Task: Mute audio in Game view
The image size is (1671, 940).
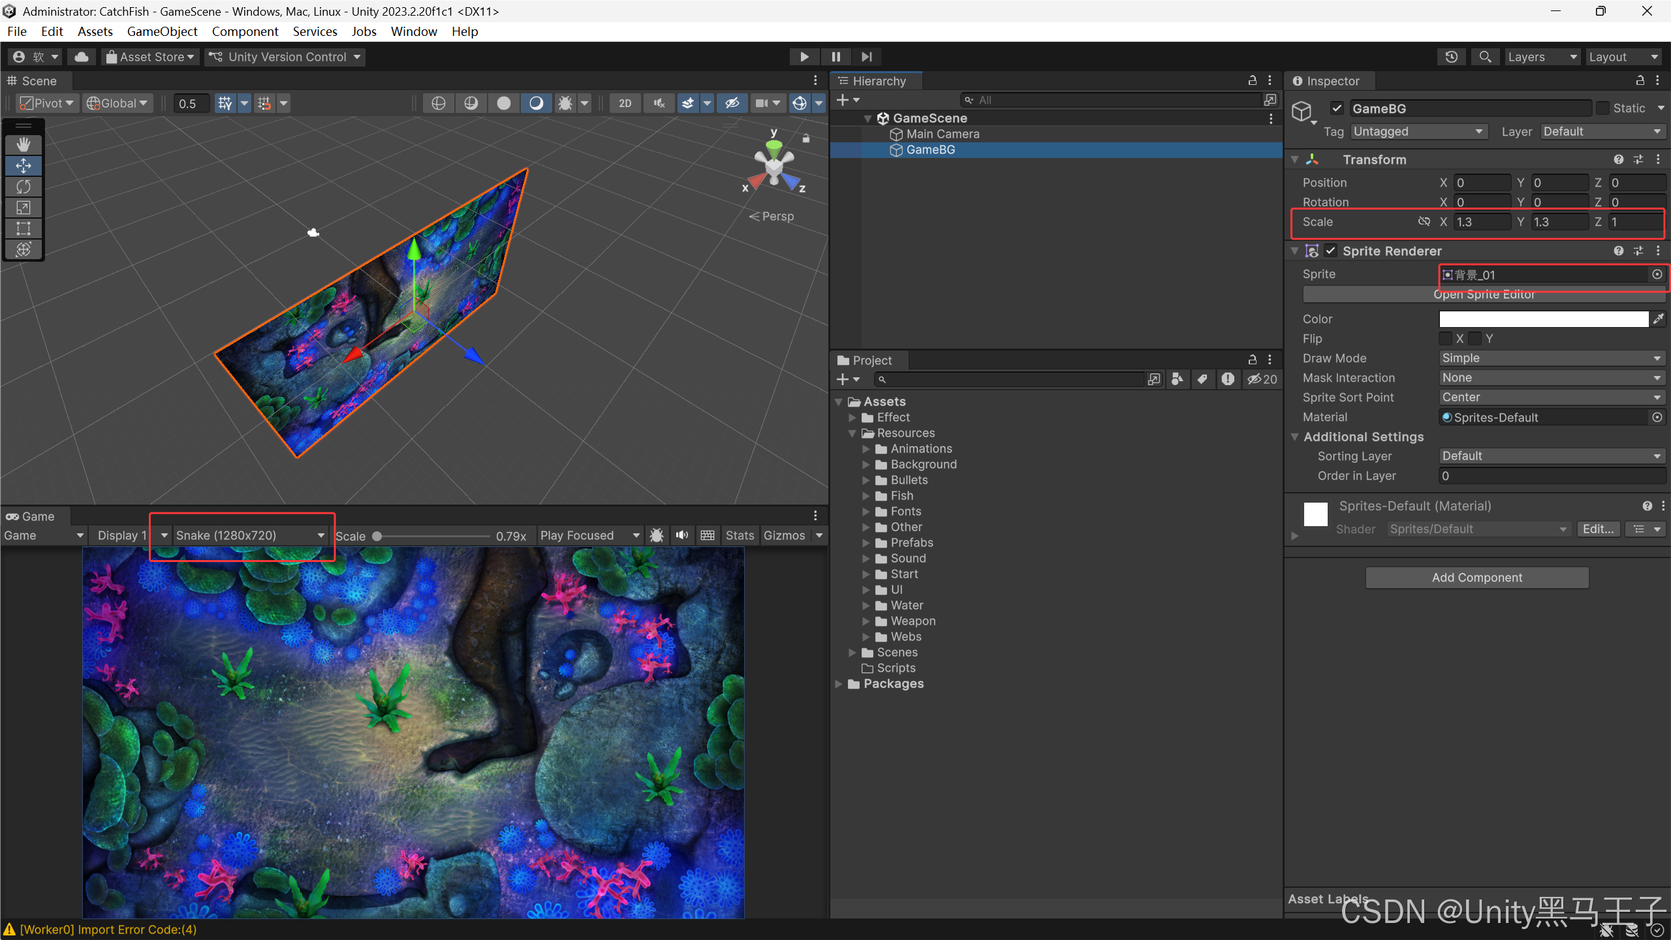Action: pos(682,535)
